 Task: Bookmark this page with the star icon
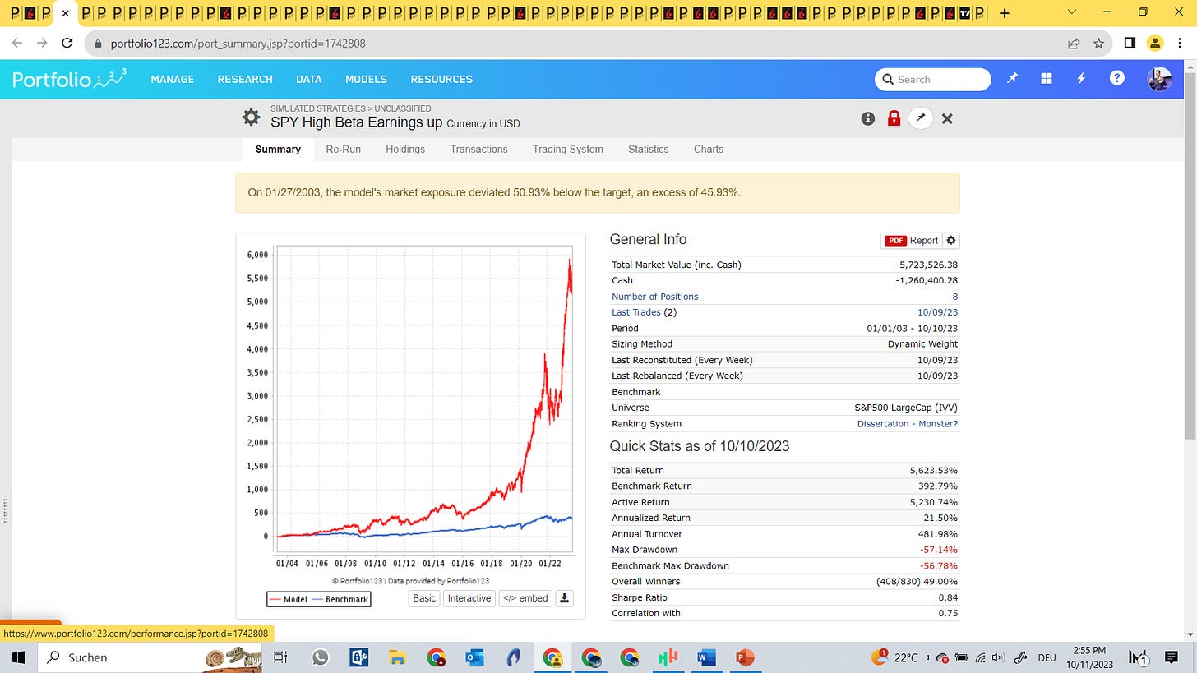click(x=1098, y=43)
